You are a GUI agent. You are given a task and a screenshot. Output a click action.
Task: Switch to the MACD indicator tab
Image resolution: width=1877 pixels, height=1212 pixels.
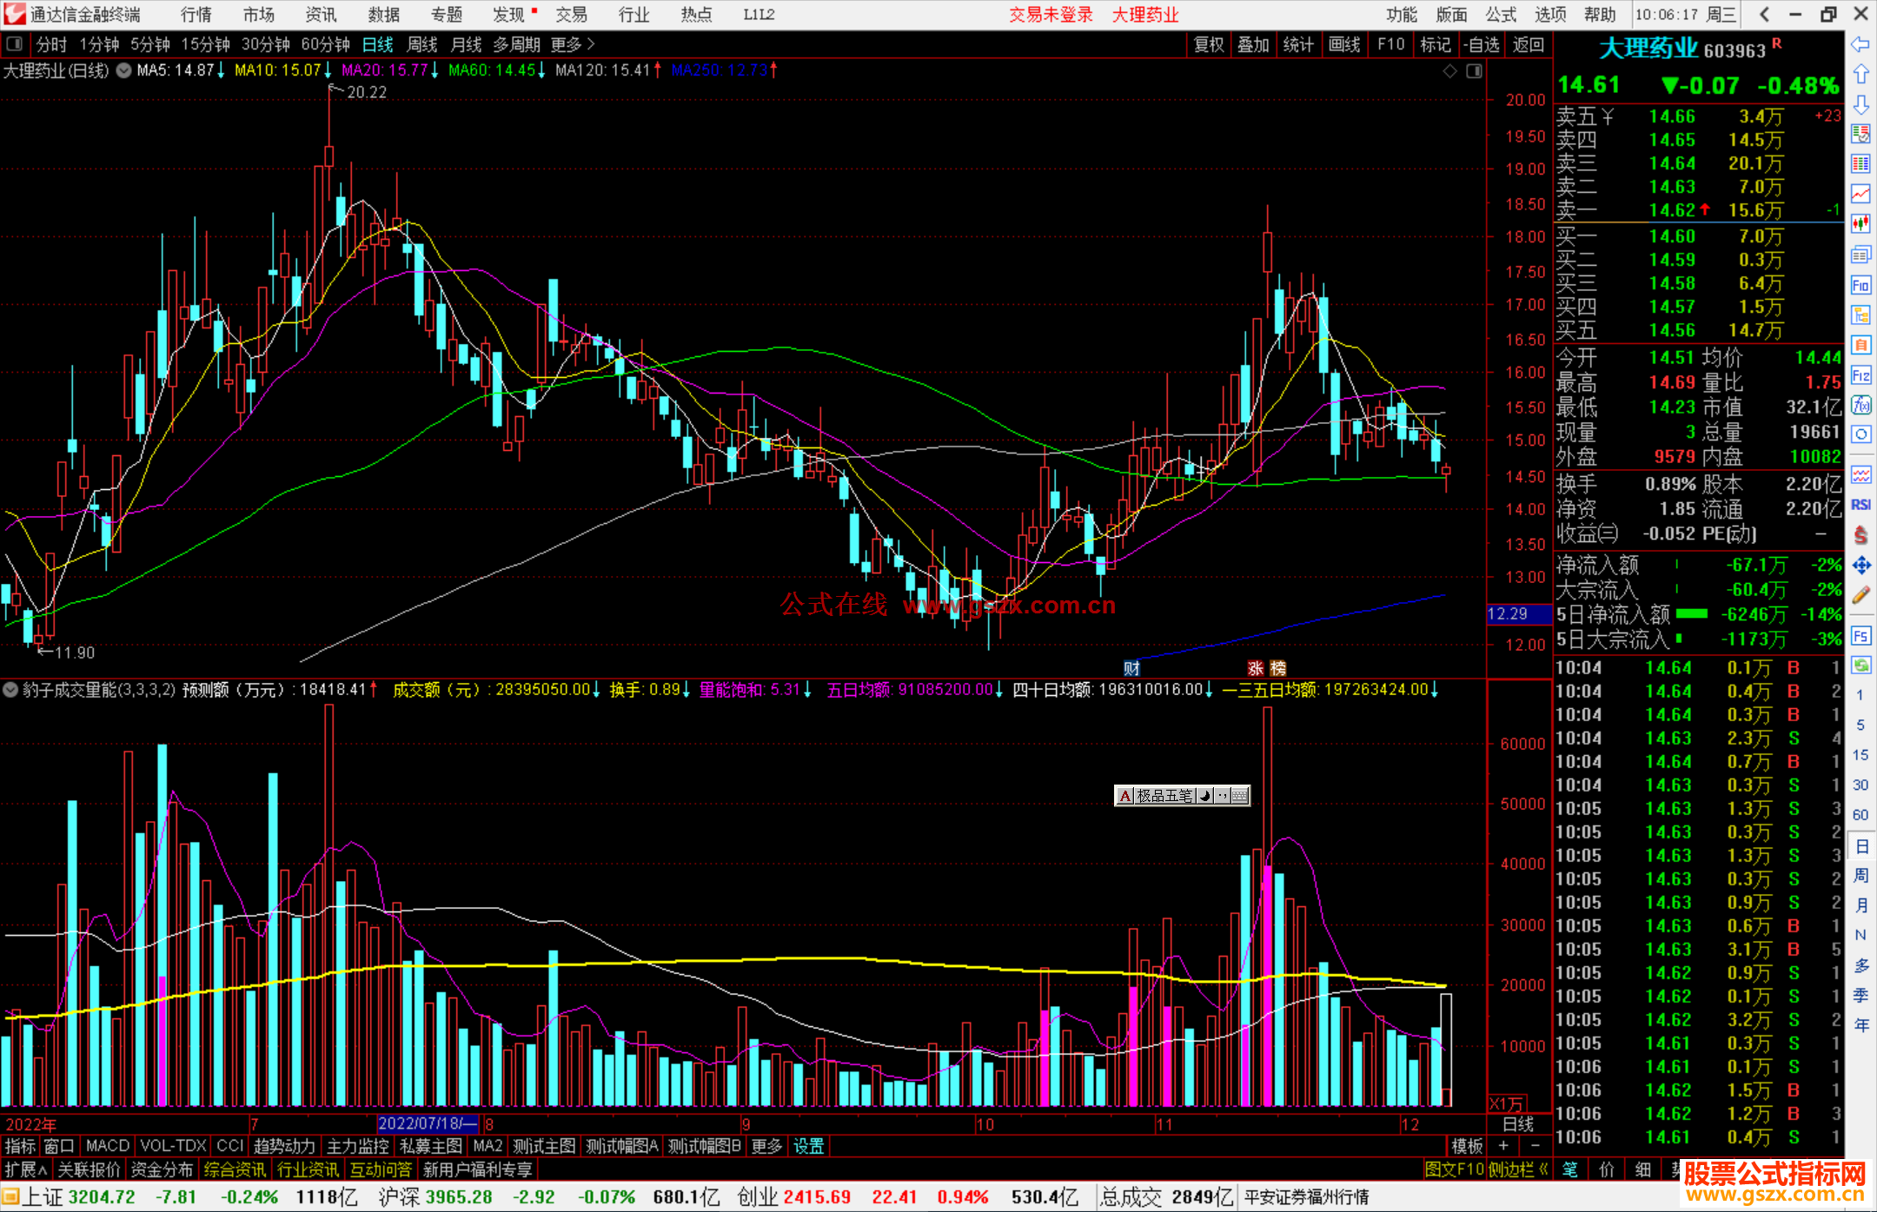107,1146
